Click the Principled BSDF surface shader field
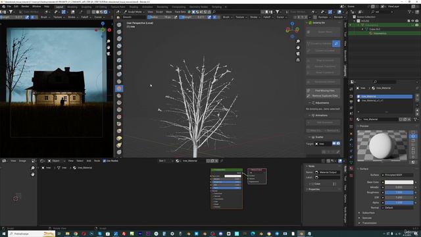Image resolution: width=421 pixels, height=237 pixels. pyautogui.click(x=397, y=175)
